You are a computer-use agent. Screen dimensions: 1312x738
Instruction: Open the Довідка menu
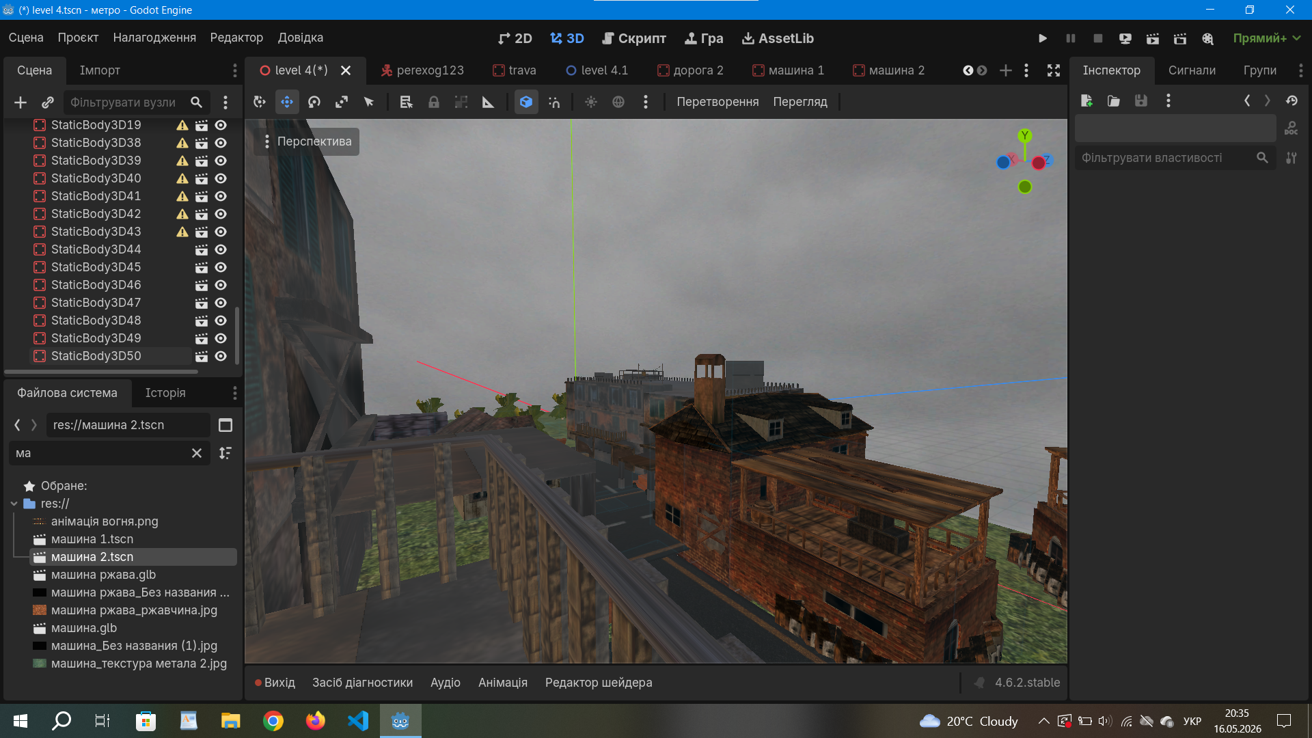[x=301, y=38]
